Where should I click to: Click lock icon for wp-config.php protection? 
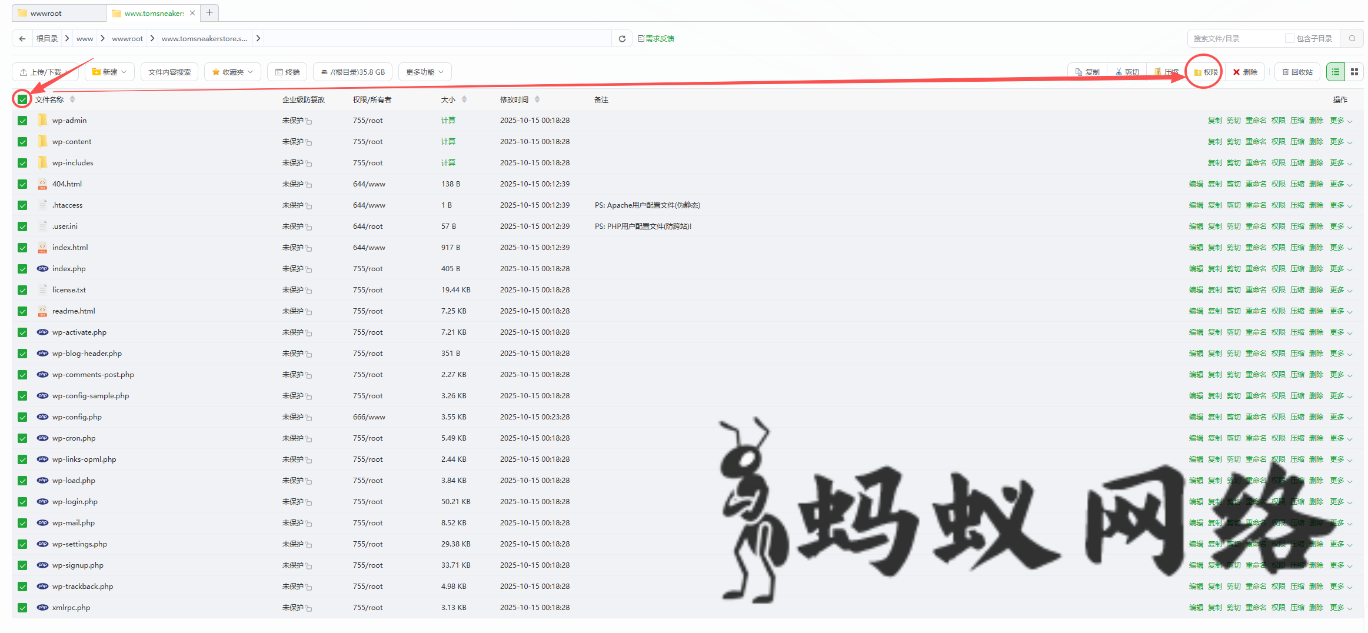point(309,418)
